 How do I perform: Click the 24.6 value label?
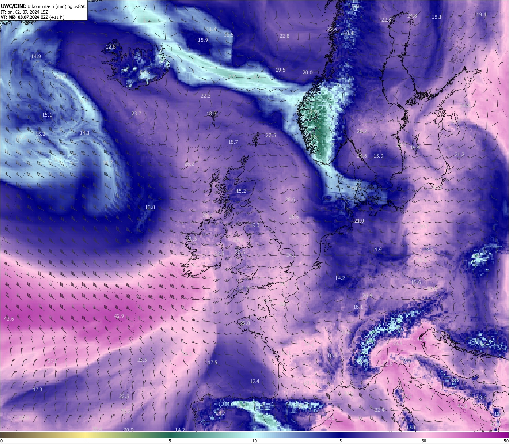[362, 156]
